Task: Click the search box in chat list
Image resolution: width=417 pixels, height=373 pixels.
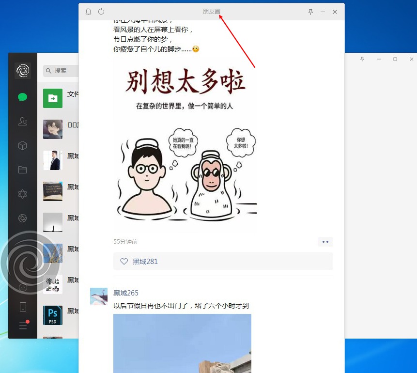Action: pos(61,71)
